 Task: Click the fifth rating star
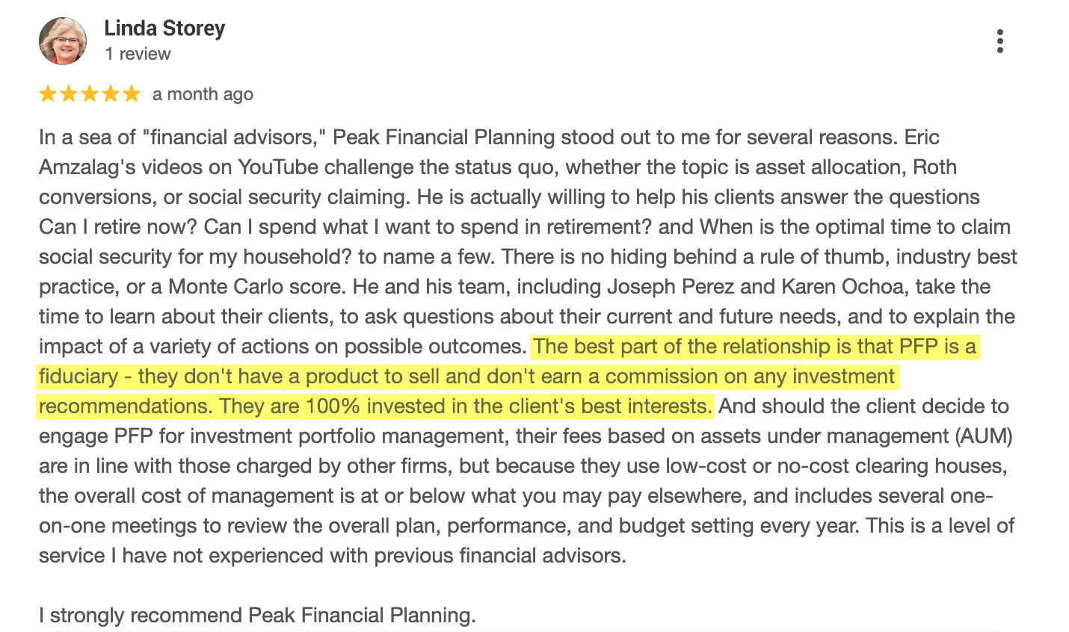point(132,94)
